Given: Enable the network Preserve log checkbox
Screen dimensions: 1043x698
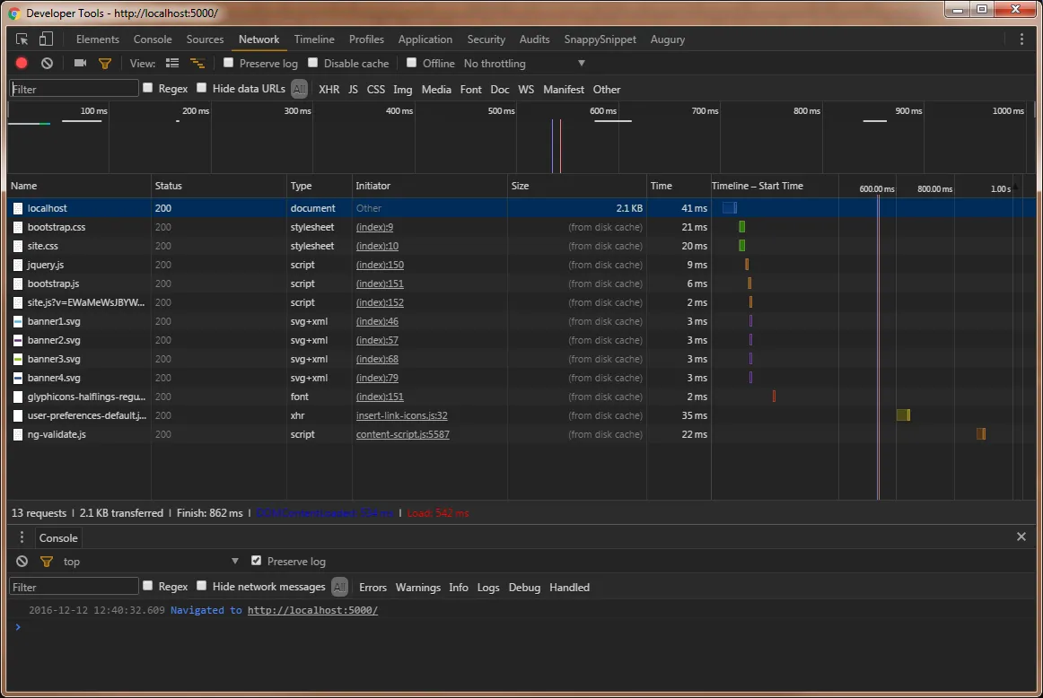Looking at the screenshot, I should (229, 63).
